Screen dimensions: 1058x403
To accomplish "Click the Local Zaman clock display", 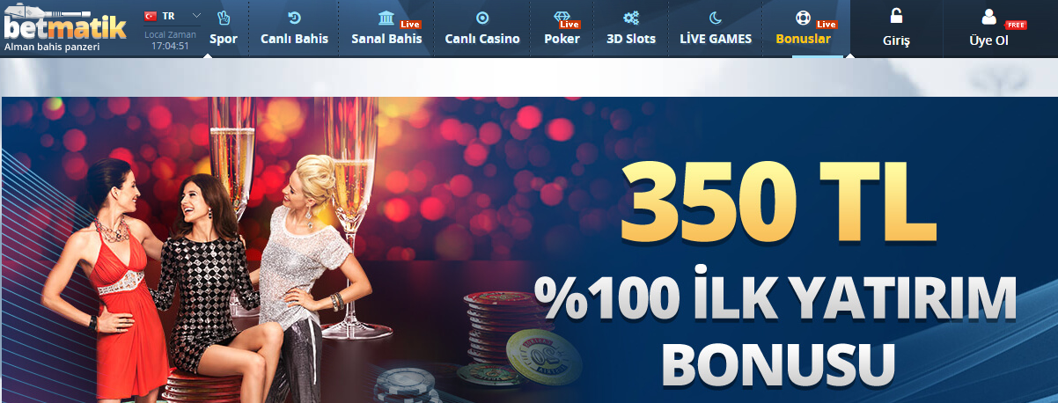I will tap(170, 40).
